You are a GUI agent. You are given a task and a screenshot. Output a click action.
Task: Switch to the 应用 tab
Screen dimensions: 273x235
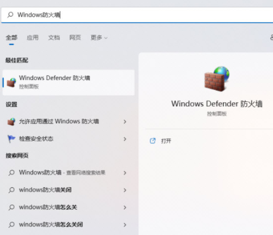(33, 38)
